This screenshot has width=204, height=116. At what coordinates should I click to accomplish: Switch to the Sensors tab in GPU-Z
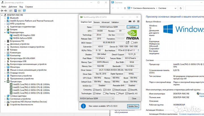click(97, 22)
